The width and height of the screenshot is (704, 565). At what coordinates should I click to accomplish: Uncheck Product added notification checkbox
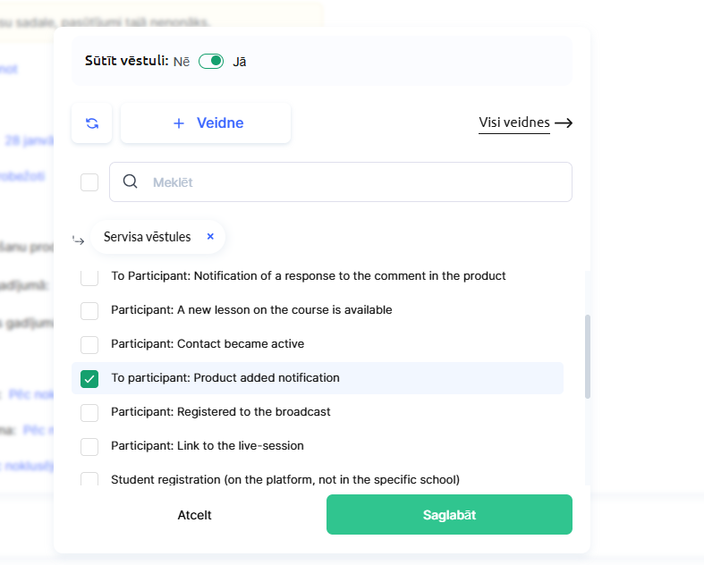click(x=89, y=378)
